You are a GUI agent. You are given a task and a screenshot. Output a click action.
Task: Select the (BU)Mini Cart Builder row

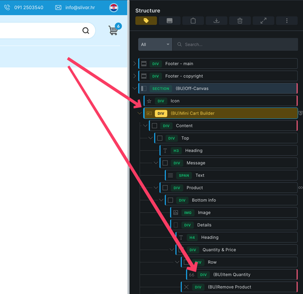(221, 113)
